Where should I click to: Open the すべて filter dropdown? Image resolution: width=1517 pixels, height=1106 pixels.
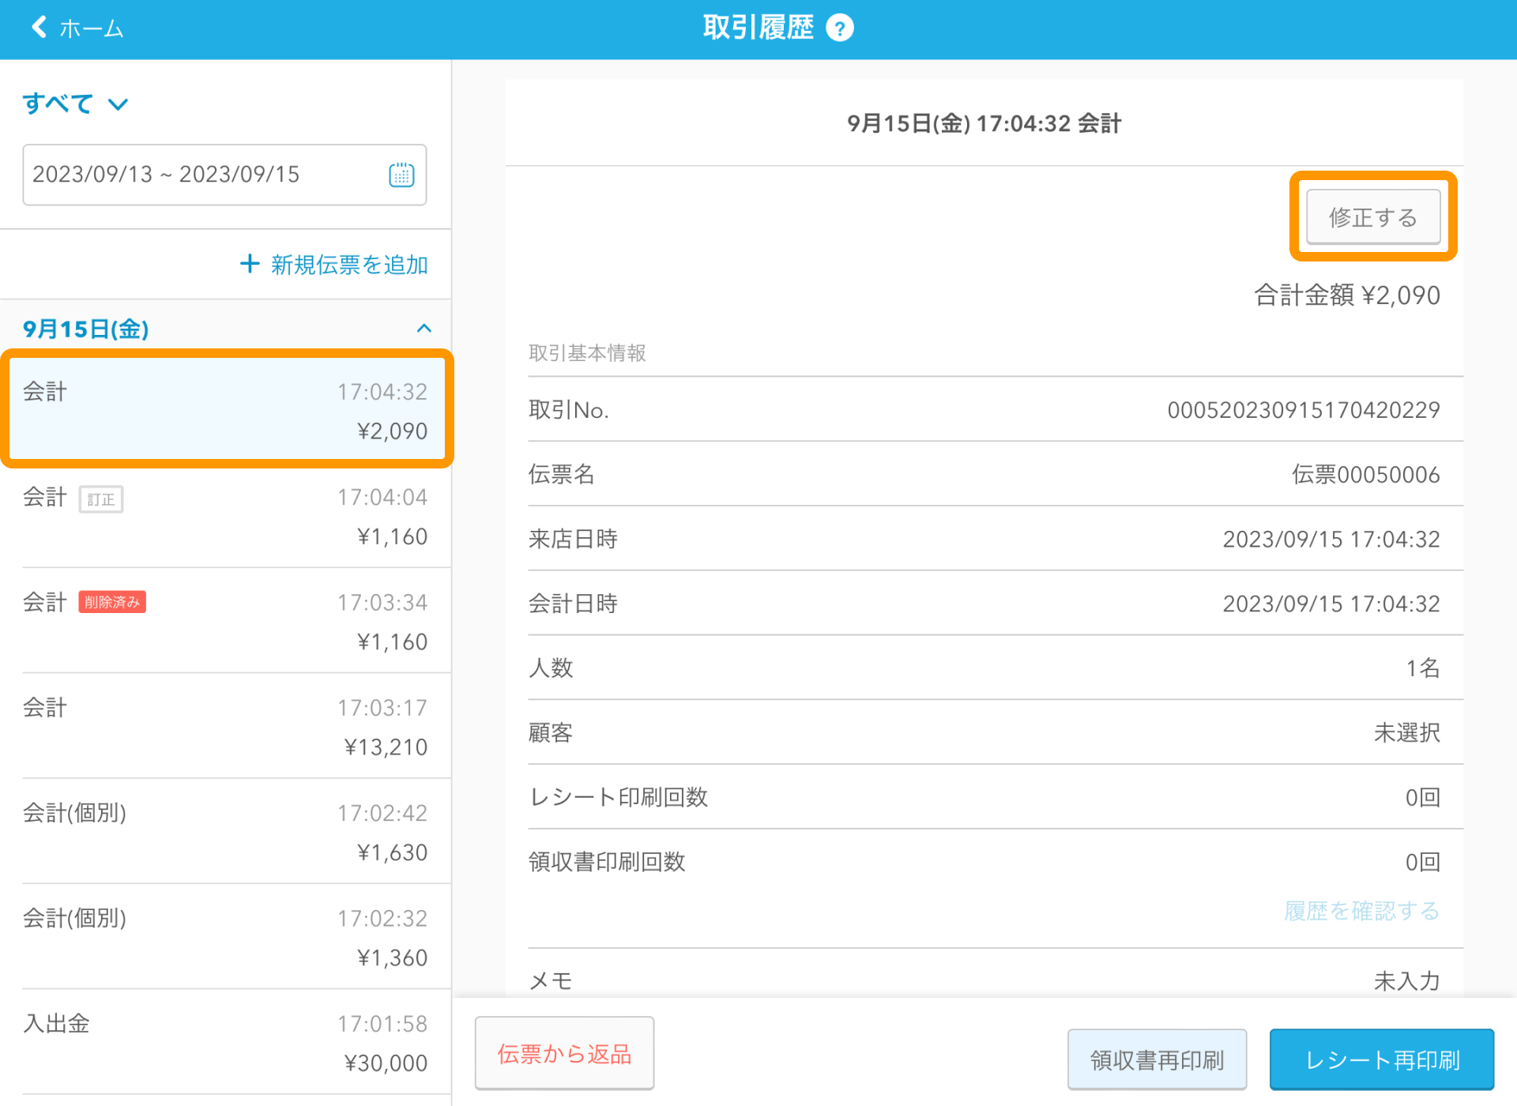(x=75, y=103)
